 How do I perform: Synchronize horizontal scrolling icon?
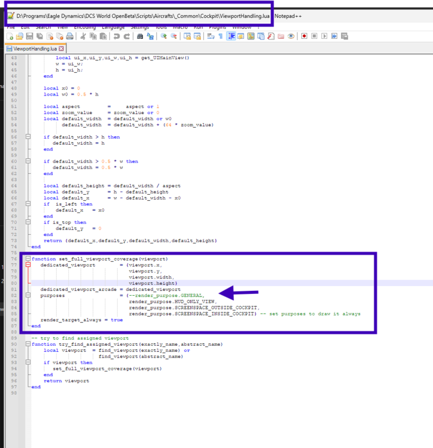(197, 36)
